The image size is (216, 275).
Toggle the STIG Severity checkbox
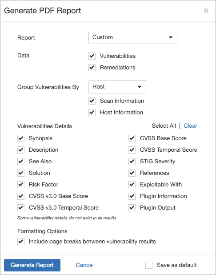132,162
